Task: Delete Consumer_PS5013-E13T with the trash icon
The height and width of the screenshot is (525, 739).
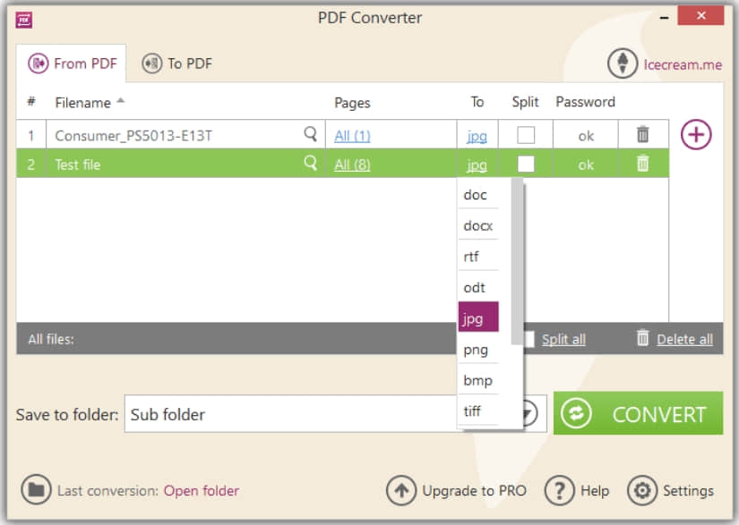Action: point(643,134)
